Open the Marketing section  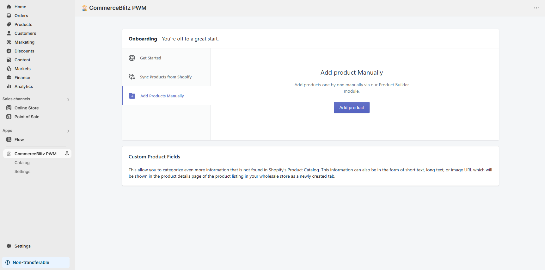coord(24,42)
